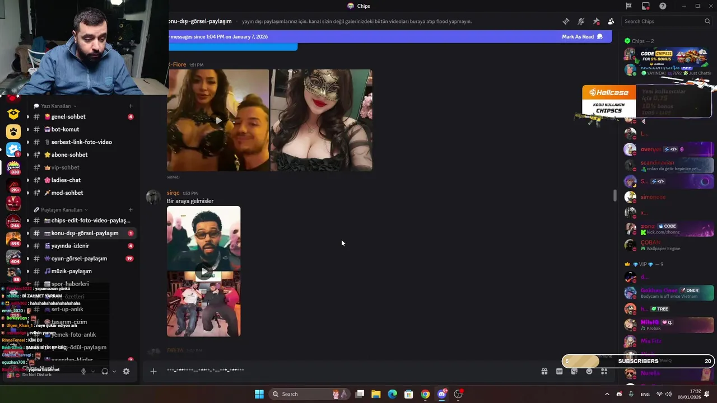
Task: Open the apps launcher icon in message bar
Action: pos(604,371)
